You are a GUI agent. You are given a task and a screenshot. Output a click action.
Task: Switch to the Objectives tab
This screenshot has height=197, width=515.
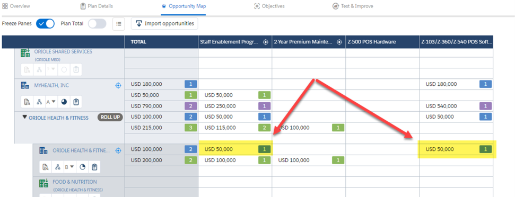269,6
